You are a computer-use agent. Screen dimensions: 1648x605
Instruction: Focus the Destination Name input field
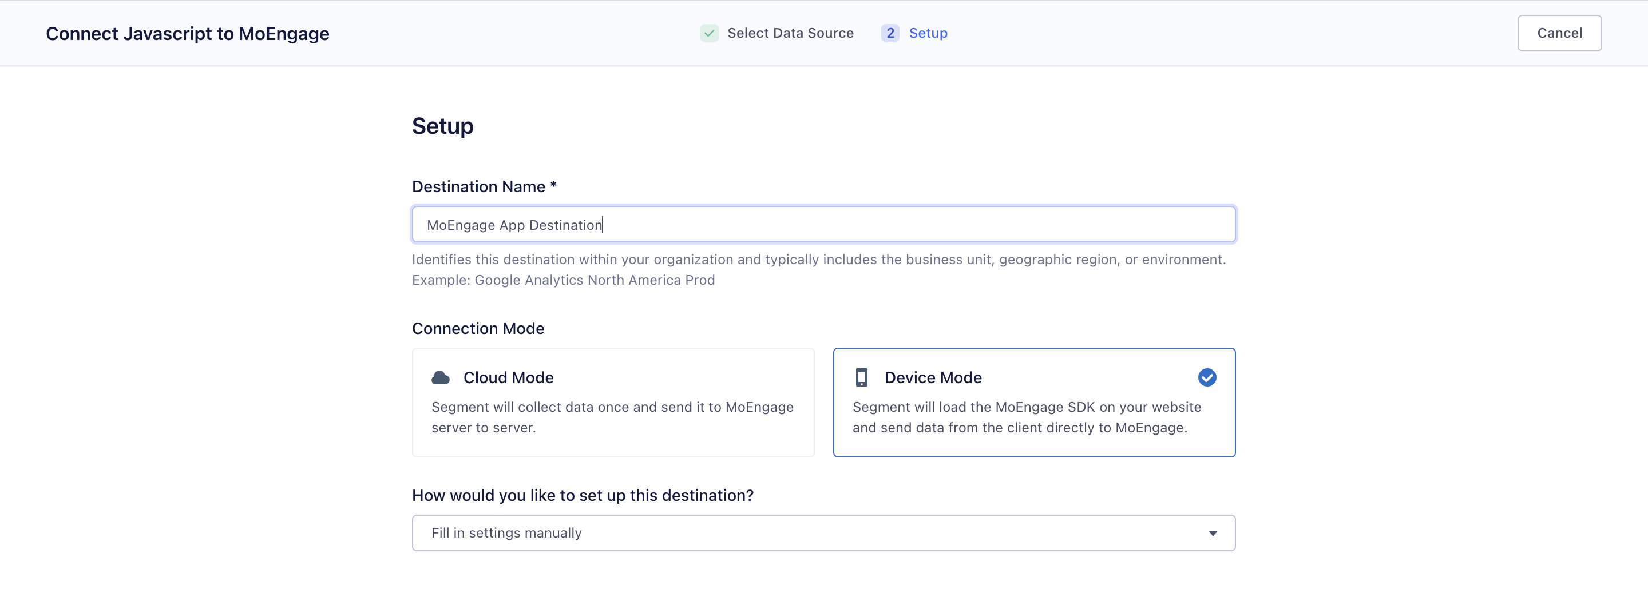pos(823,225)
